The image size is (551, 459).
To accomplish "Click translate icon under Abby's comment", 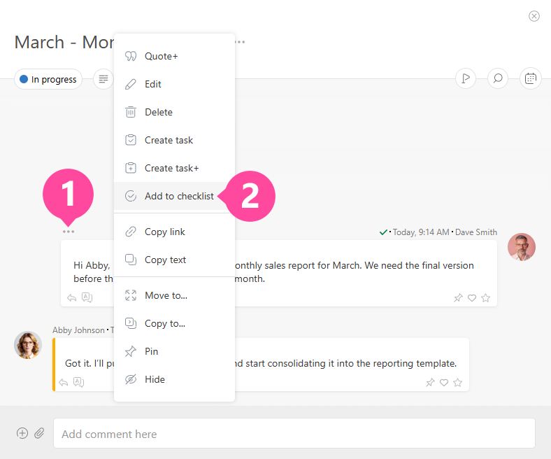I will 79,382.
